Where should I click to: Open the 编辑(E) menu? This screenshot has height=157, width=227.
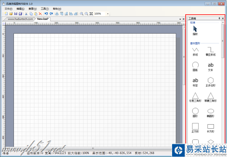tap(20, 9)
